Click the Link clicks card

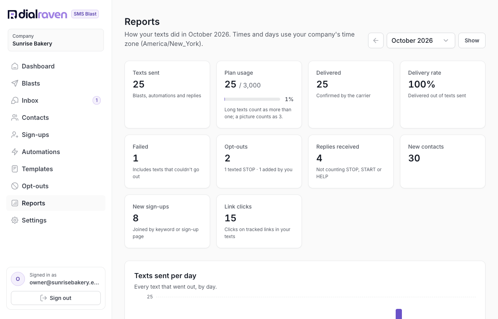[x=259, y=221]
